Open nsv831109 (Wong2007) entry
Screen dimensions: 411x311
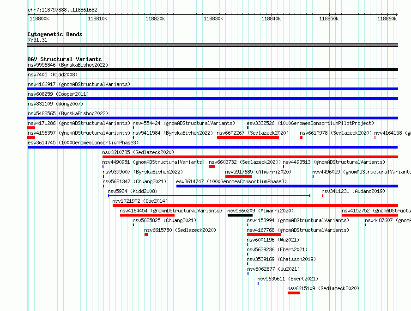pyautogui.click(x=55, y=104)
